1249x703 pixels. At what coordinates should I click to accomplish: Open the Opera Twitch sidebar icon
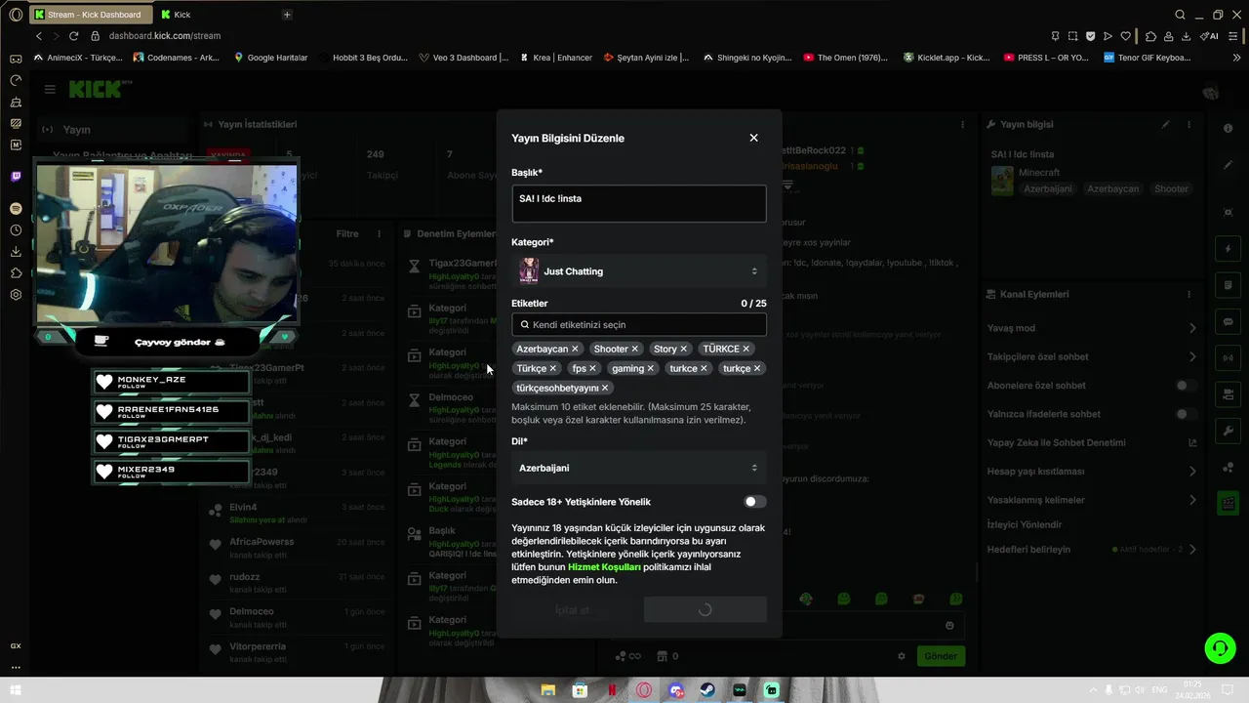(x=16, y=177)
